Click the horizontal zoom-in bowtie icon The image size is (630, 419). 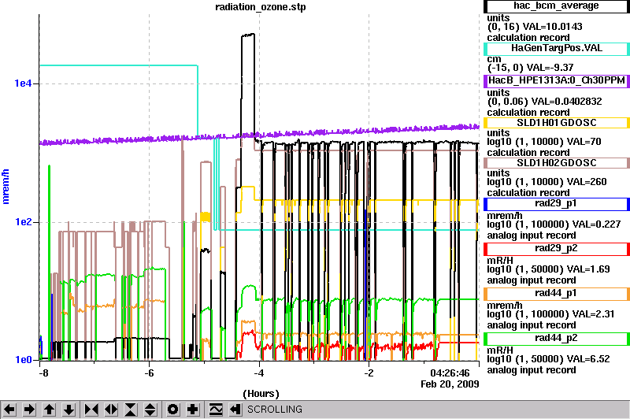pyautogui.click(x=91, y=410)
